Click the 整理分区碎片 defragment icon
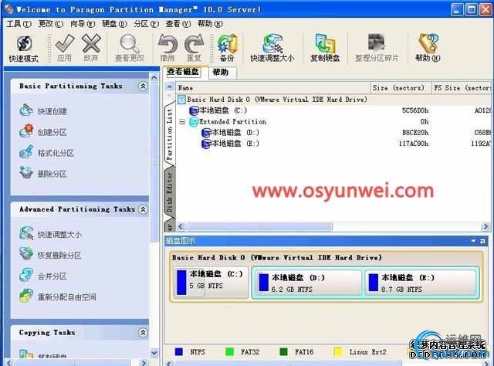Viewport: 494px width, 366px height. pos(377,42)
